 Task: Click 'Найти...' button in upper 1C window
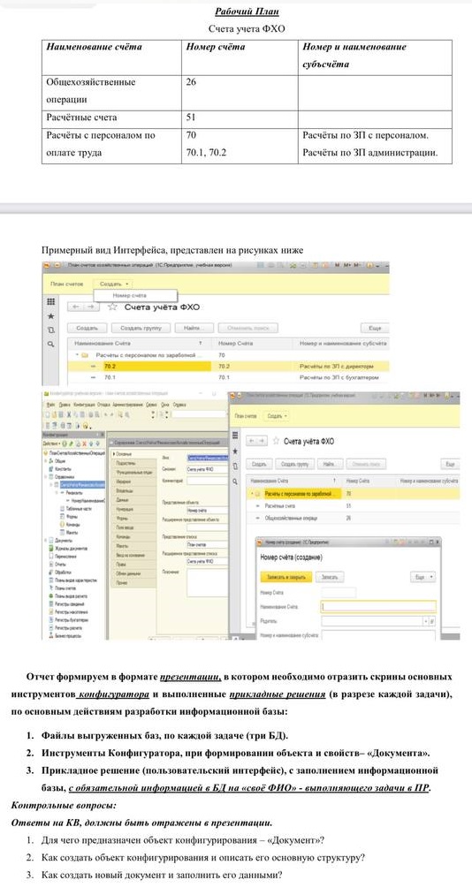pos(194,328)
